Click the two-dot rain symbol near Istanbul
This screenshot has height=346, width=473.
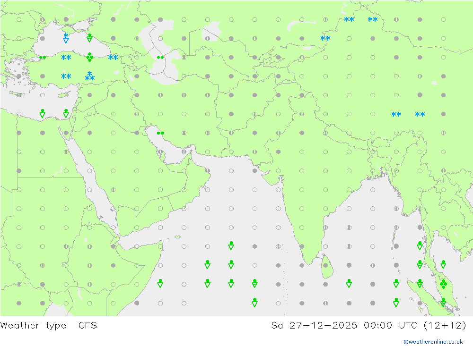pos(43,57)
